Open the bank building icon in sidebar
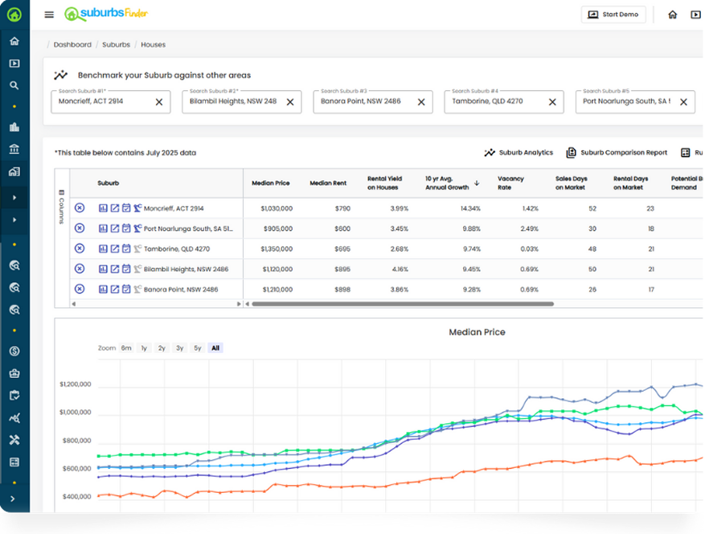 tap(14, 150)
